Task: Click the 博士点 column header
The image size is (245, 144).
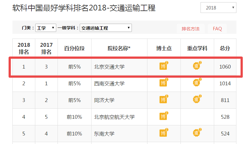Action: pyautogui.click(x=164, y=48)
